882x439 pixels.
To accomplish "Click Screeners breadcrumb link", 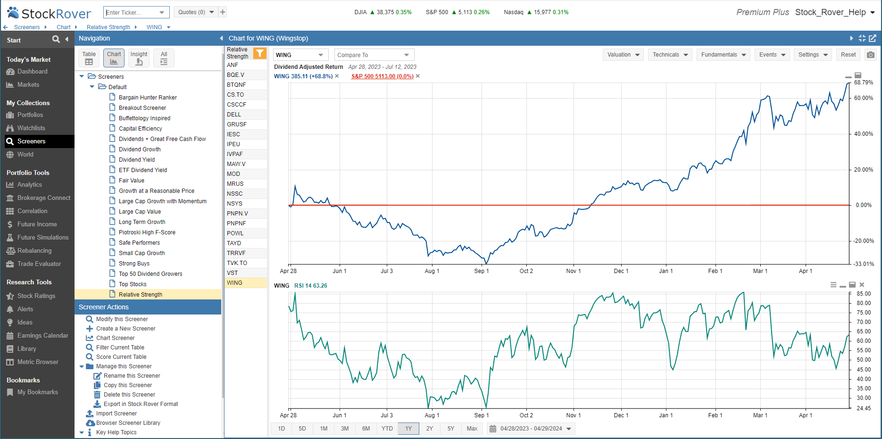I will coord(27,27).
